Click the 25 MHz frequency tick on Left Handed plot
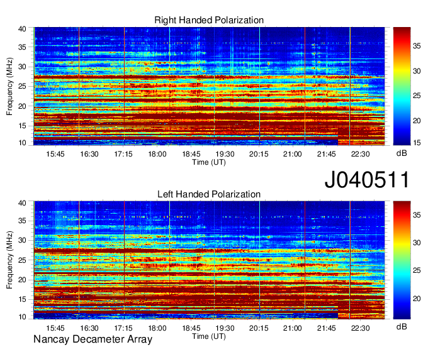This screenshot has width=428, height=347. [x=22, y=260]
